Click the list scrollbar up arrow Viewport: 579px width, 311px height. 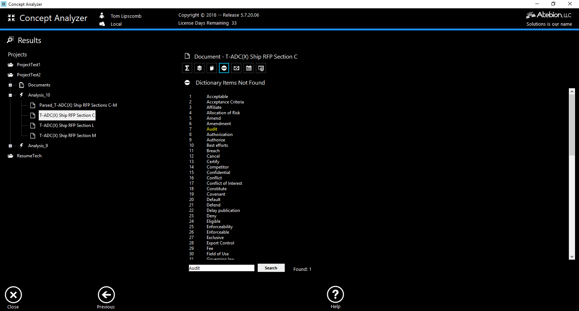pos(572,91)
